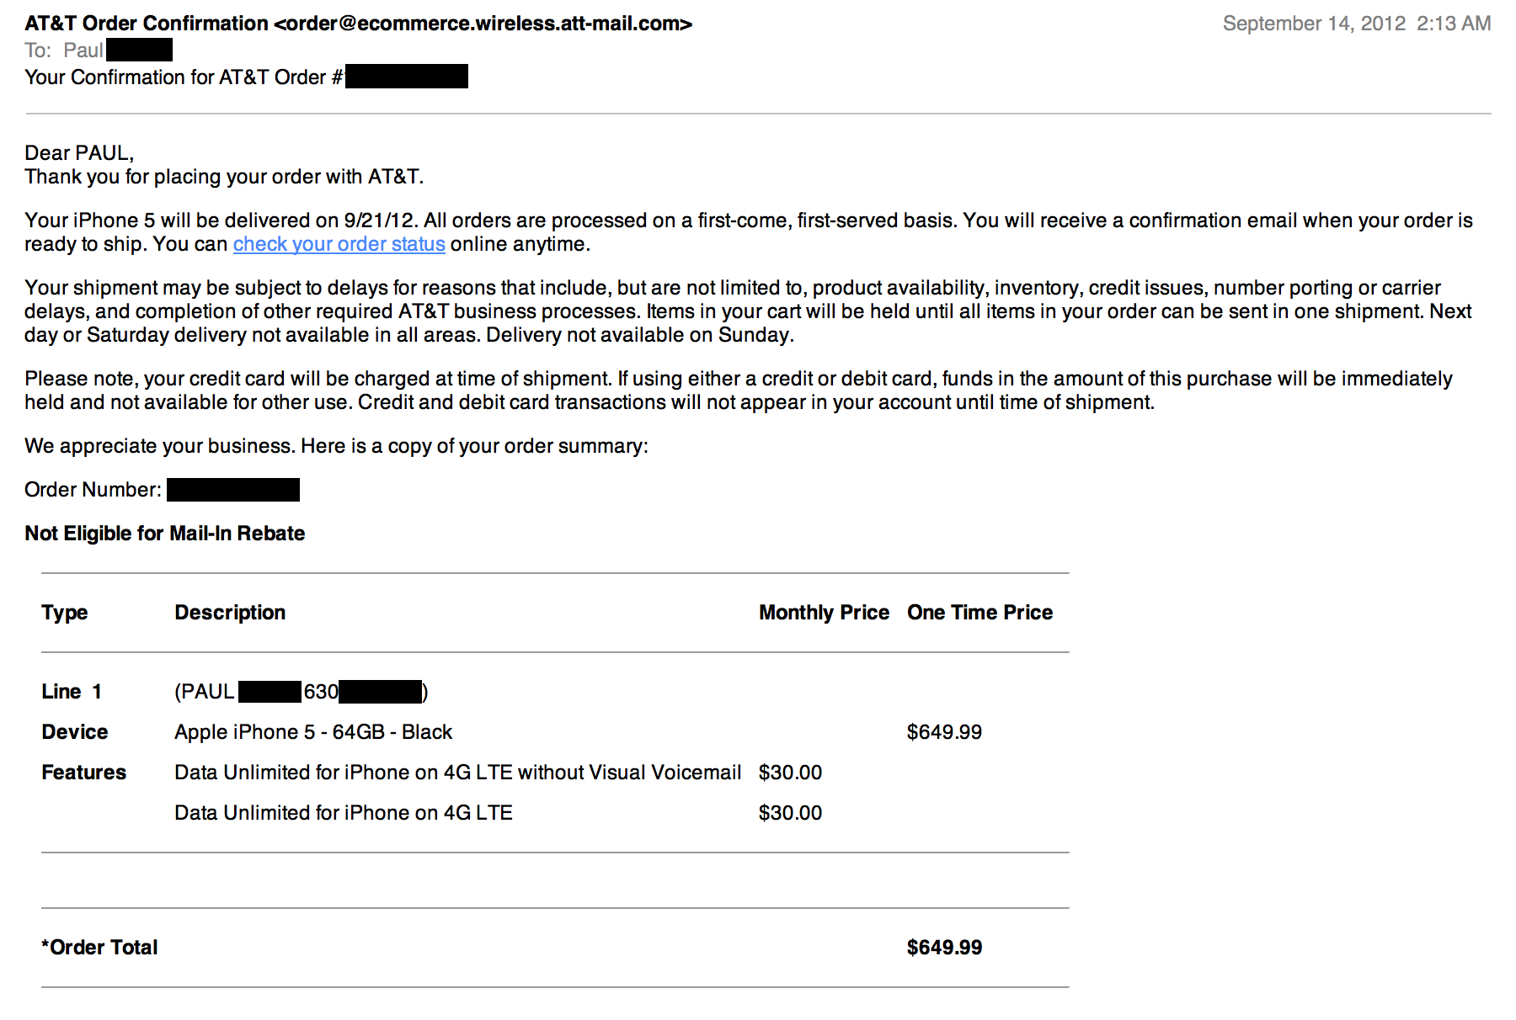Image resolution: width=1516 pixels, height=1020 pixels.
Task: Open the check your order status link
Action: (339, 244)
